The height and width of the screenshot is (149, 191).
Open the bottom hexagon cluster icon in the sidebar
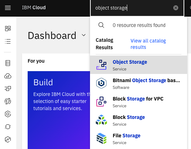pyautogui.click(x=8, y=139)
